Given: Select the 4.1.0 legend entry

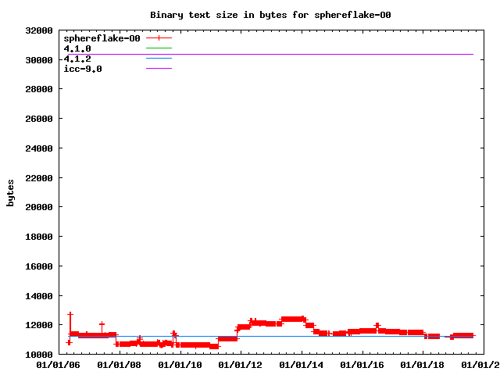Looking at the screenshot, I should click(77, 48).
